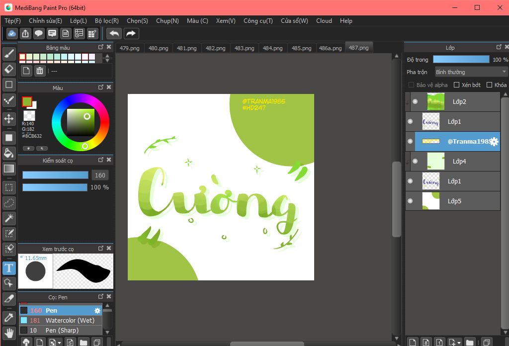Select the Bucket fill tool
The height and width of the screenshot is (346, 509).
click(x=9, y=153)
